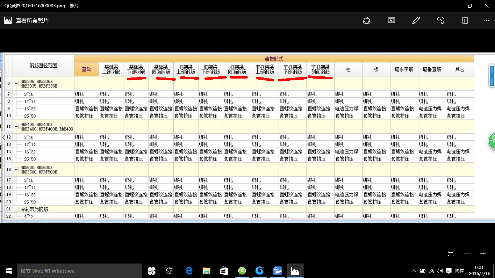Open the Windows Start button

pos(9,271)
